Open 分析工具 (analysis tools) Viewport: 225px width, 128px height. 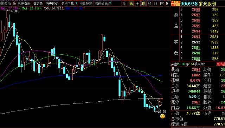(x=67, y=4)
